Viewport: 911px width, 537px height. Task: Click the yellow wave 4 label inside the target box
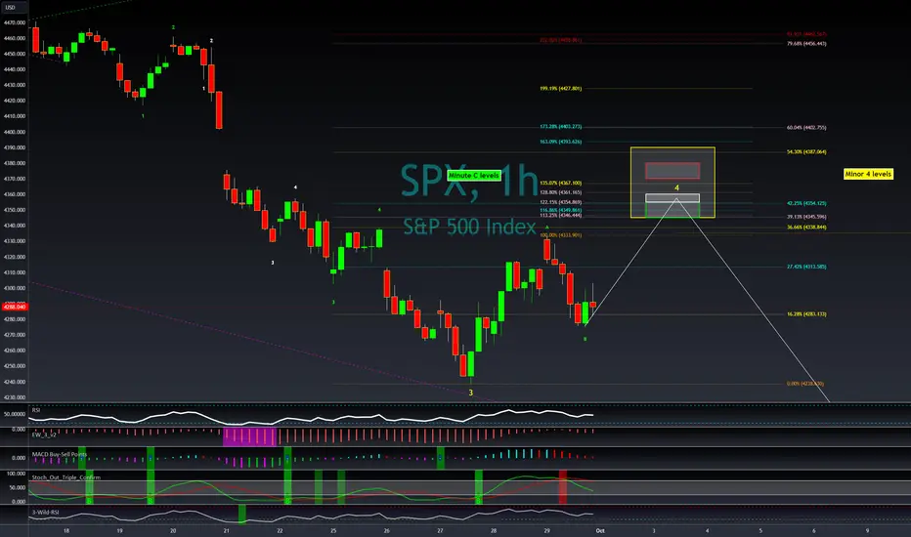pyautogui.click(x=676, y=187)
